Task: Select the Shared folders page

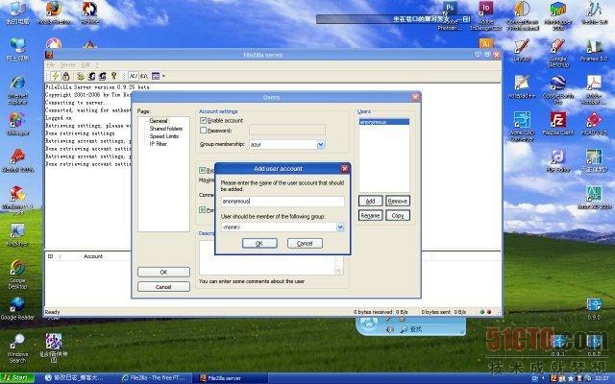Action: 166,129
